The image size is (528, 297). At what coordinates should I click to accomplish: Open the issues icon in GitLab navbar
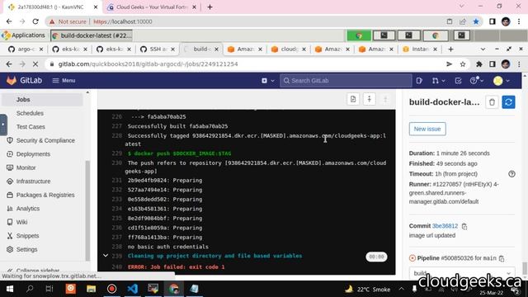[419, 81]
